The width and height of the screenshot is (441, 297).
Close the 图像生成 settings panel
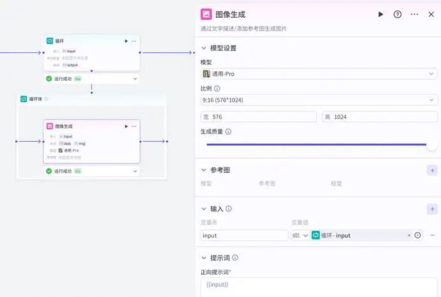(431, 14)
